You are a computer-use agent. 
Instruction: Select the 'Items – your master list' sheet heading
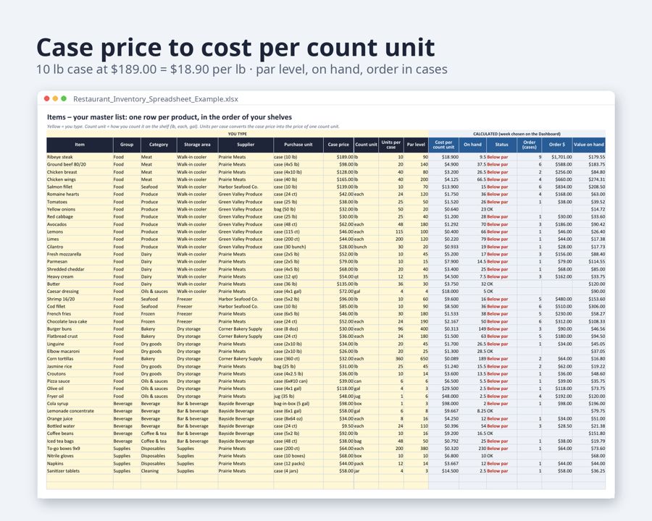coord(170,117)
